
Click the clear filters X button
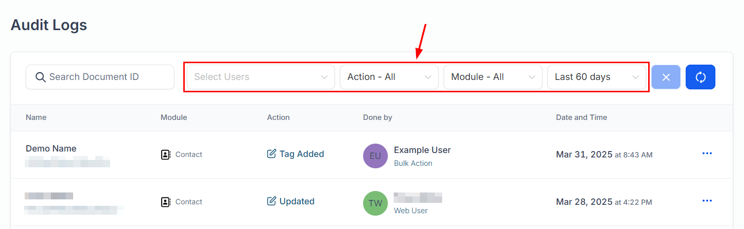click(666, 77)
